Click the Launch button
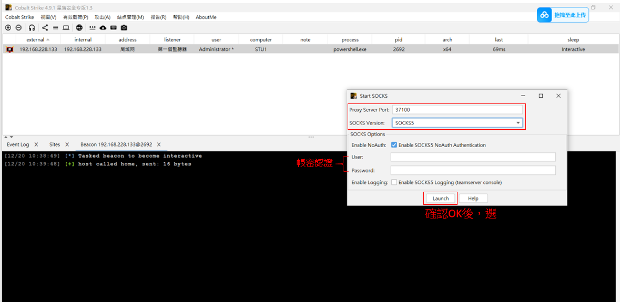This screenshot has width=620, height=302. [x=441, y=199]
